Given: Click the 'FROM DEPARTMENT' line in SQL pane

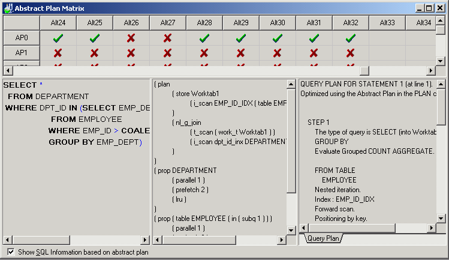Looking at the screenshot, I should tap(49, 97).
